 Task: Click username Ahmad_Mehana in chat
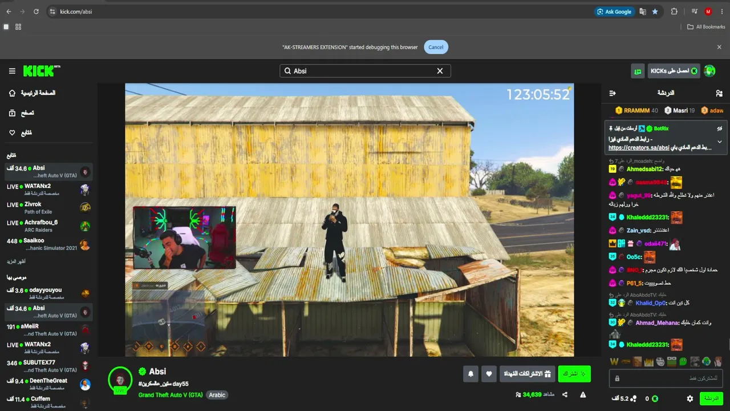pyautogui.click(x=656, y=323)
